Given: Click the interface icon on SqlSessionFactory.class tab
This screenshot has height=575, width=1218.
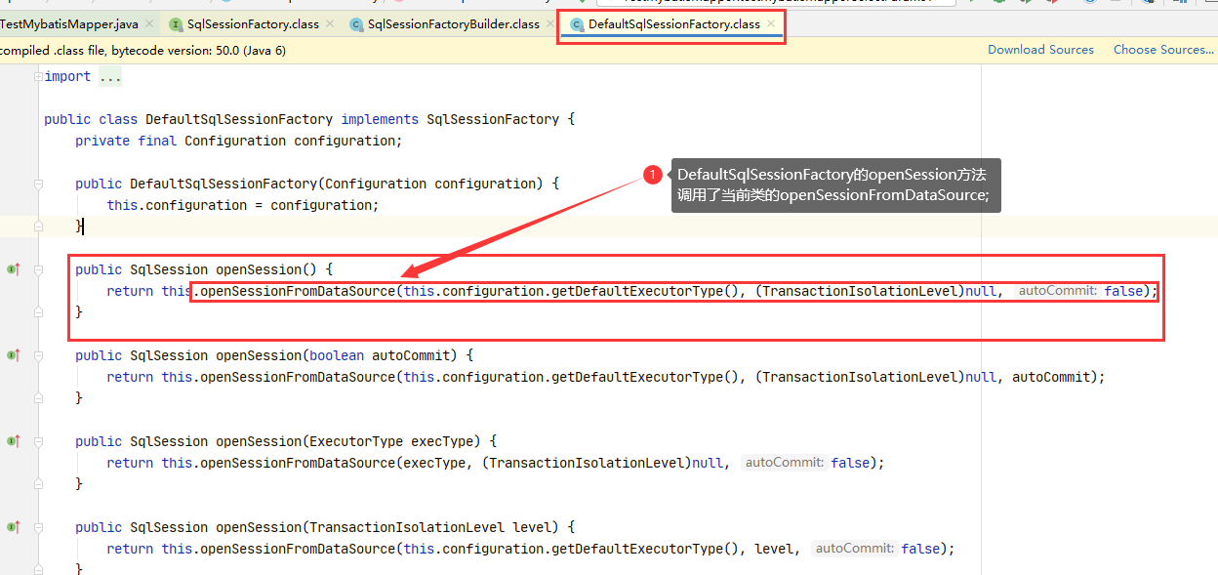Looking at the screenshot, I should click(x=176, y=24).
